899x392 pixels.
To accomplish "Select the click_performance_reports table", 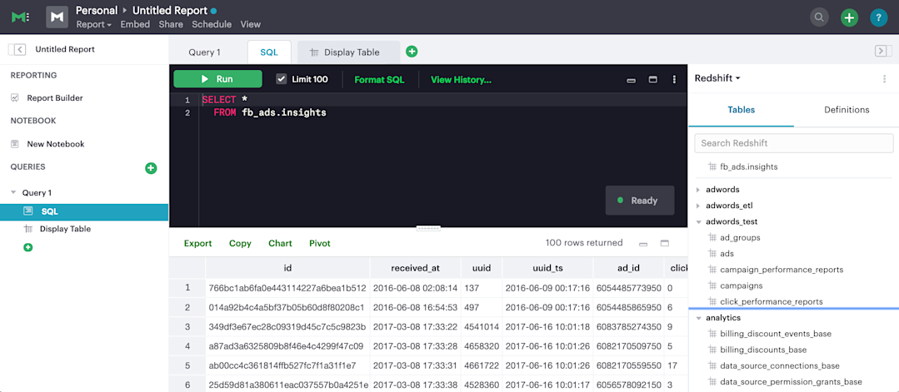I will [x=772, y=301].
